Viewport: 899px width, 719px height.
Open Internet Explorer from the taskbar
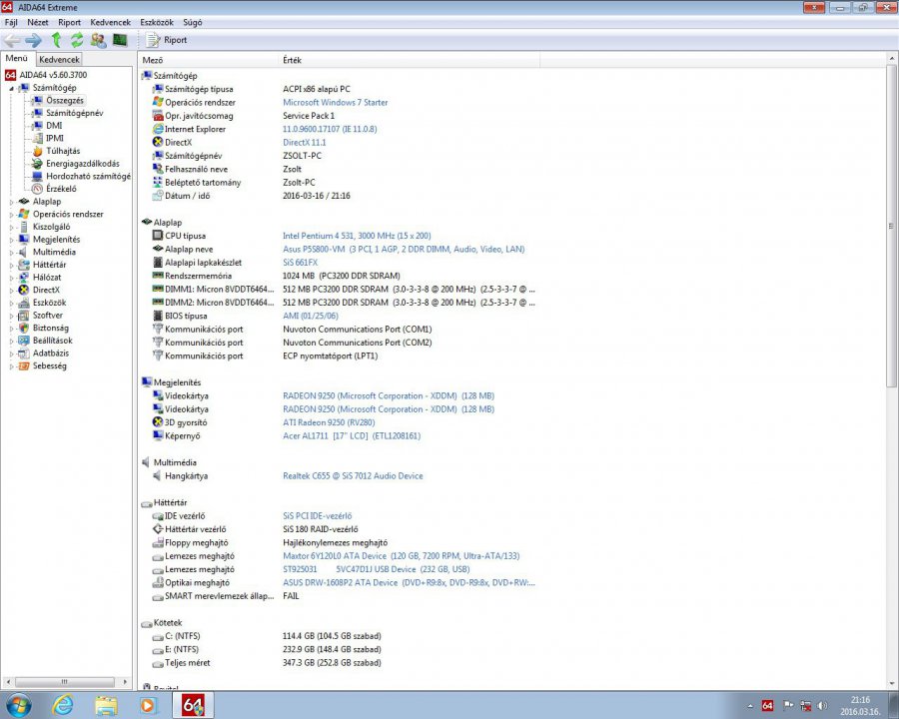pos(63,705)
